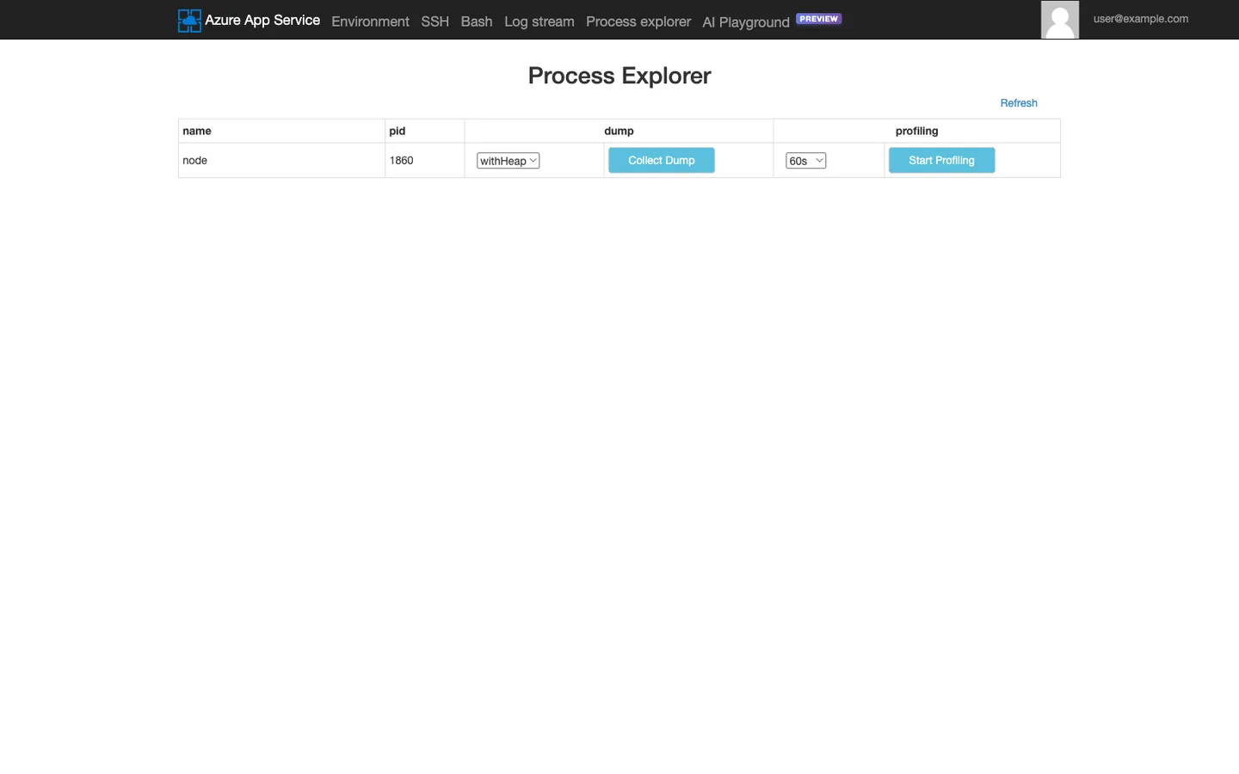Image resolution: width=1239 pixels, height=774 pixels.
Task: Expand the withHeap dump type dropdown
Action: [509, 161]
